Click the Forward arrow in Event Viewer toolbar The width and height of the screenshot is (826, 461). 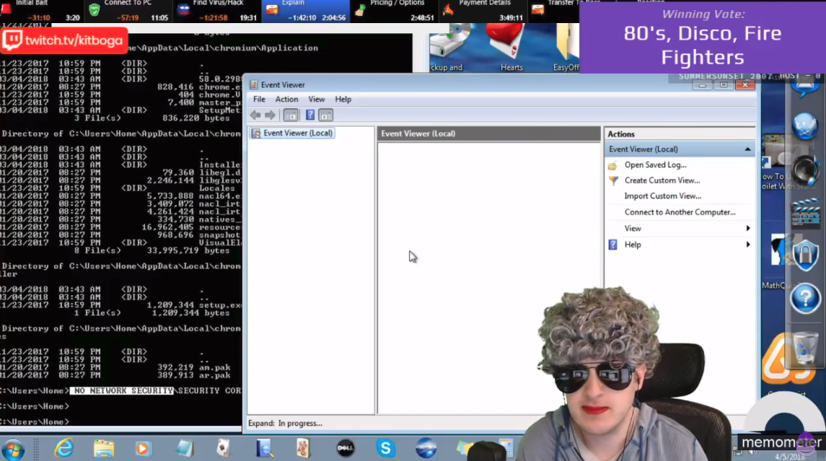[x=270, y=115]
